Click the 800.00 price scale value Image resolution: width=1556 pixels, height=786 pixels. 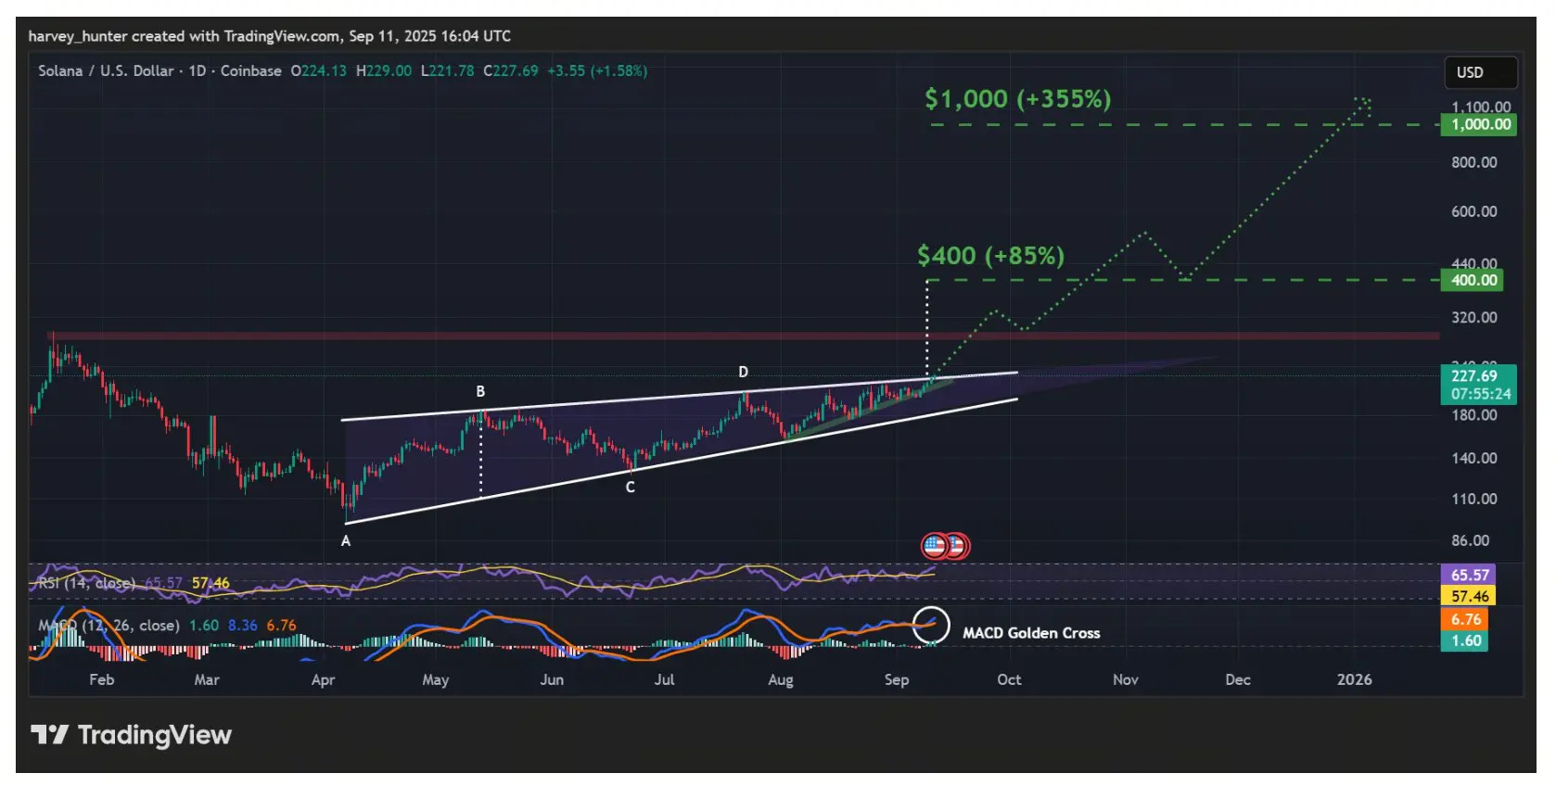pos(1474,162)
